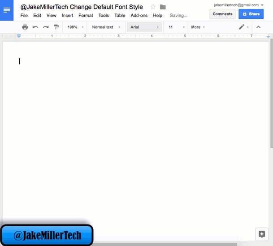Click in the document body at the cursor

pos(20,61)
